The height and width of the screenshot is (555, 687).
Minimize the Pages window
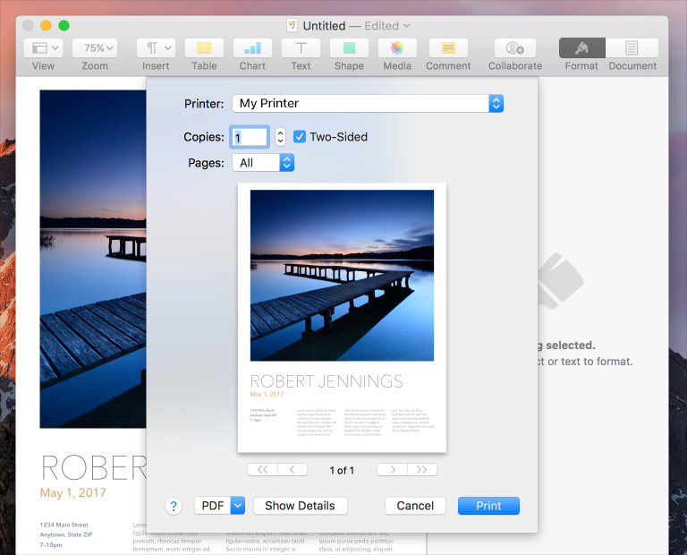[x=46, y=25]
